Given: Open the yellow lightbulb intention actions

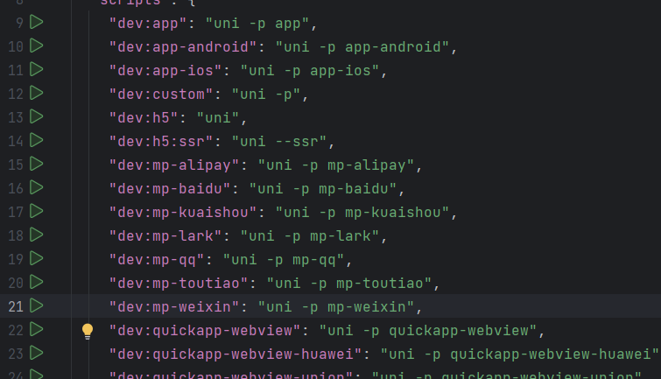Looking at the screenshot, I should tap(88, 332).
